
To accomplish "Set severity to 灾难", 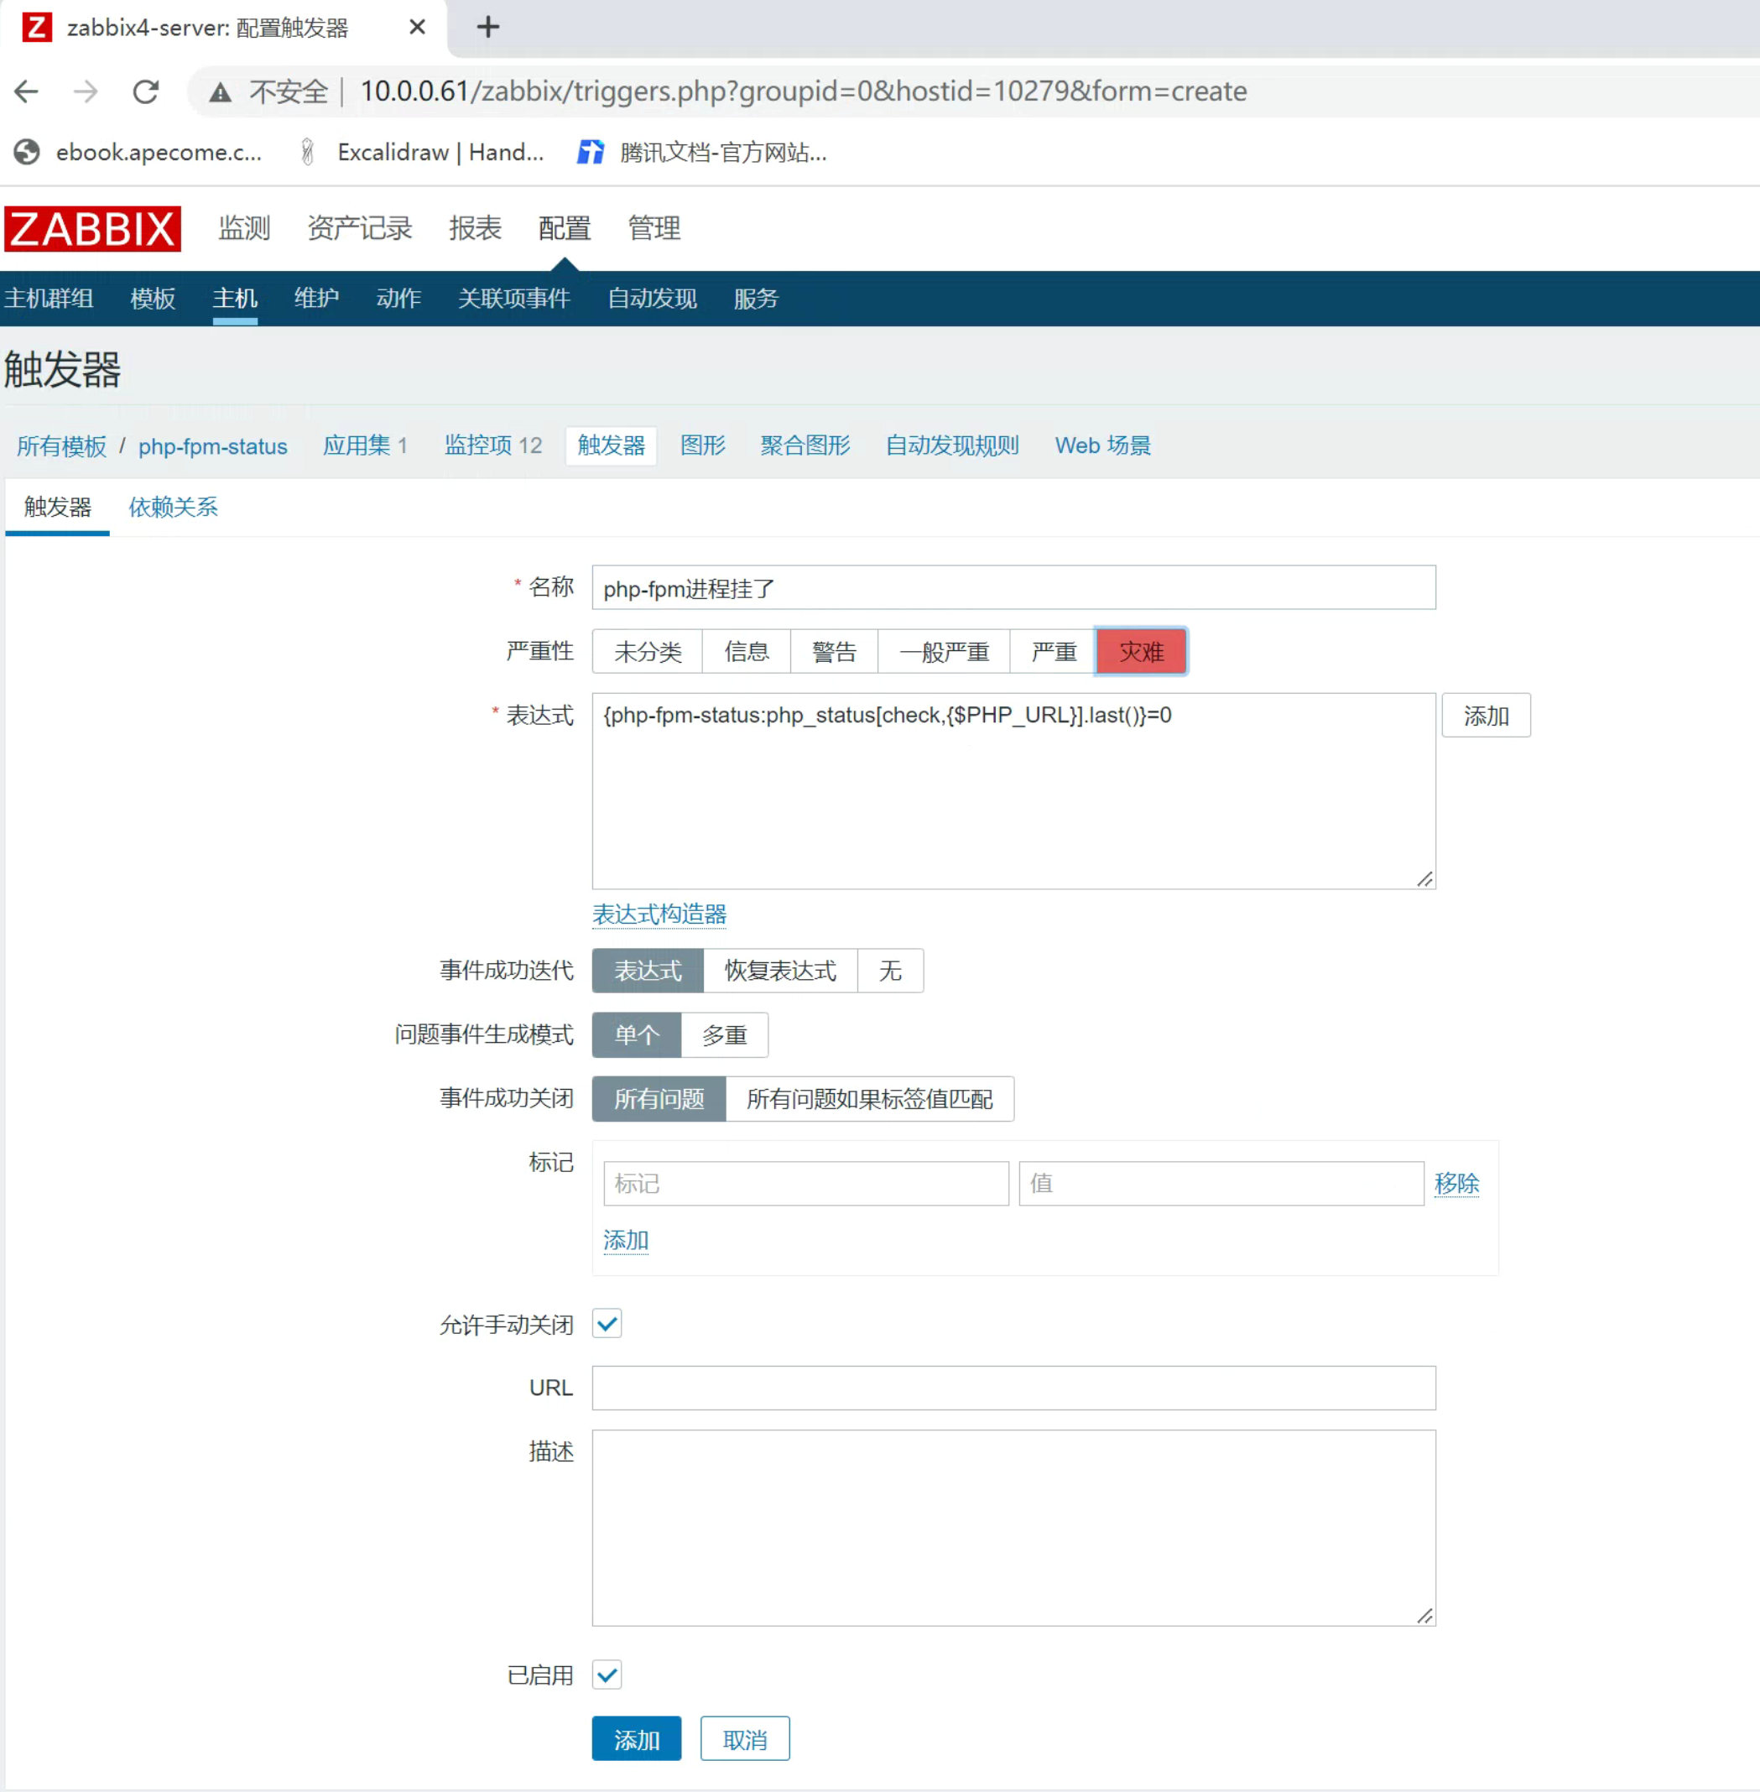I will pos(1141,652).
